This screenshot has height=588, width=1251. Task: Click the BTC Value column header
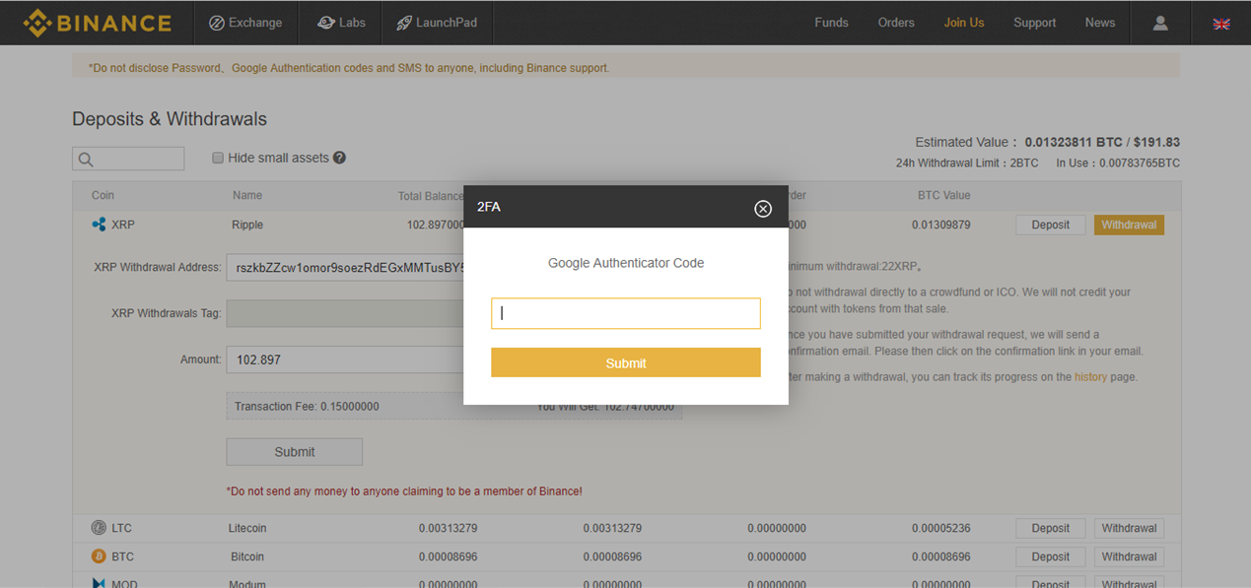click(x=943, y=196)
